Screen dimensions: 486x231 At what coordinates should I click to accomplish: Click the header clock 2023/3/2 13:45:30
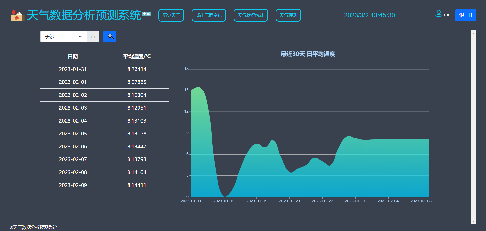tap(369, 15)
